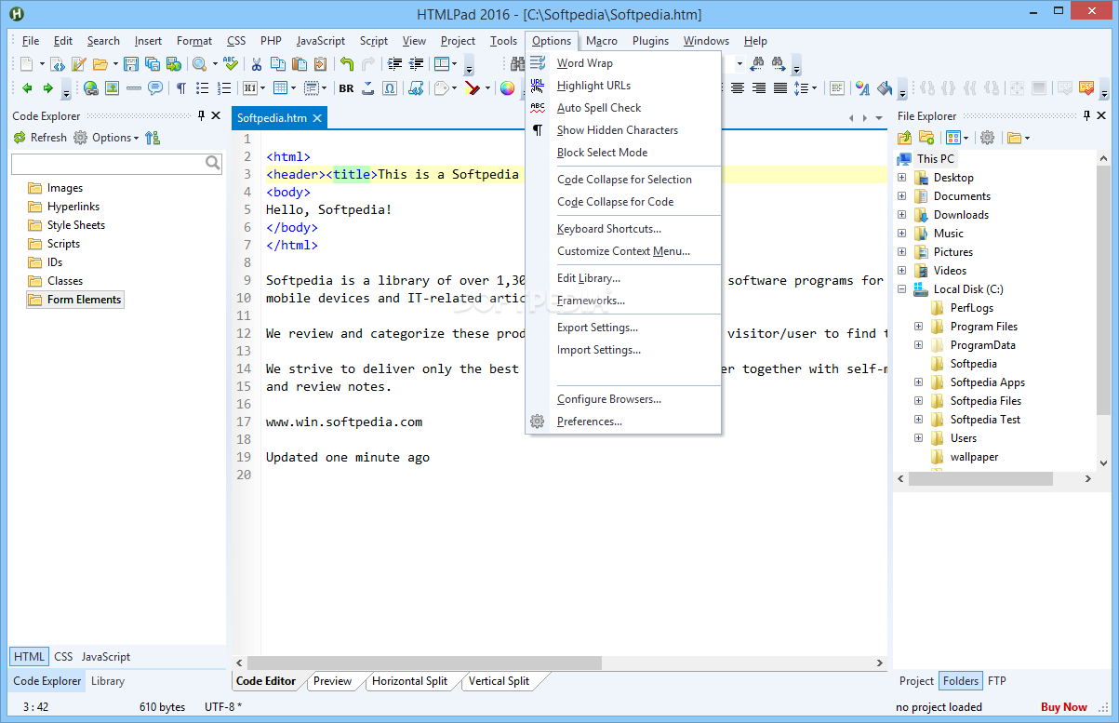This screenshot has height=723, width=1119.
Task: Click the green Undo arrow icon
Action: (347, 64)
